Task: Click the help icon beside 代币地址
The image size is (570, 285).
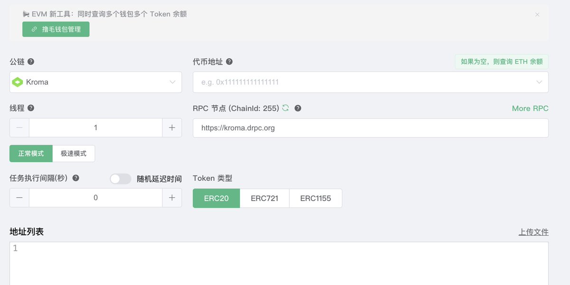Action: click(x=229, y=62)
